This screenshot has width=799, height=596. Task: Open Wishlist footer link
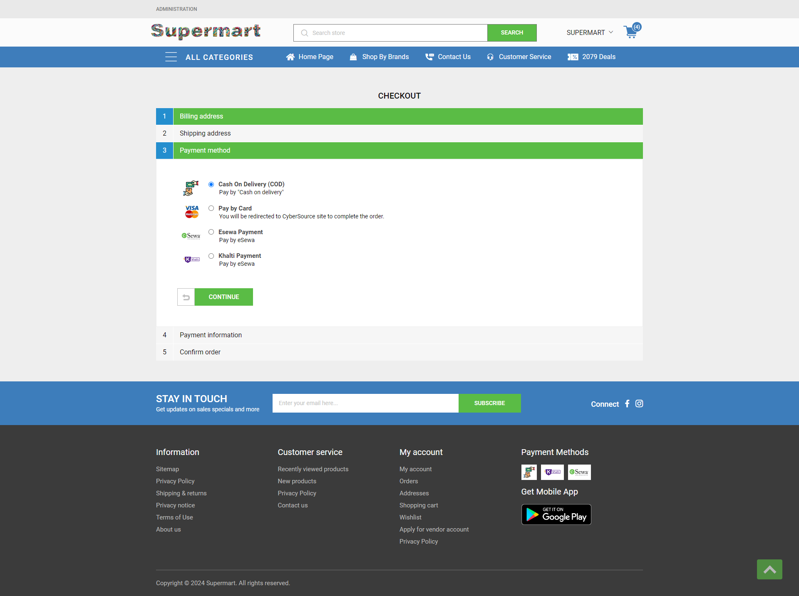410,517
